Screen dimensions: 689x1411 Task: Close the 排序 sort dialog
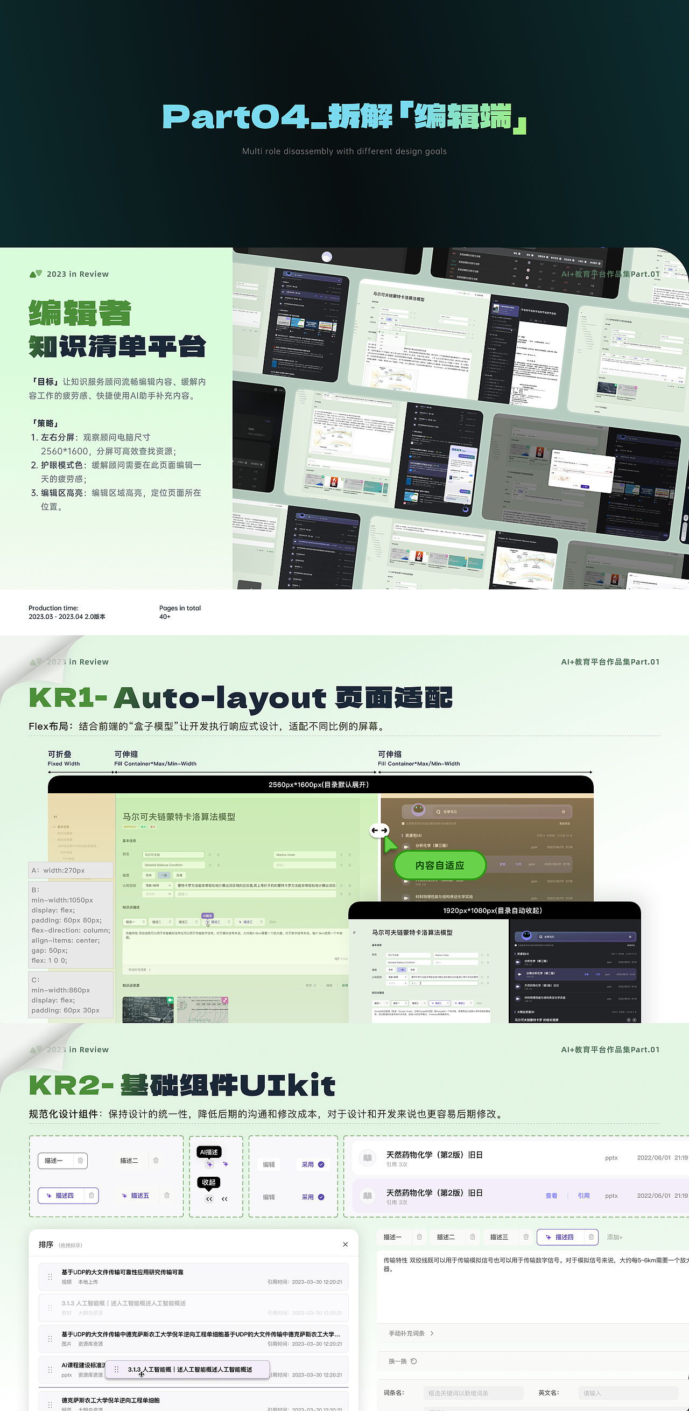tap(346, 1245)
